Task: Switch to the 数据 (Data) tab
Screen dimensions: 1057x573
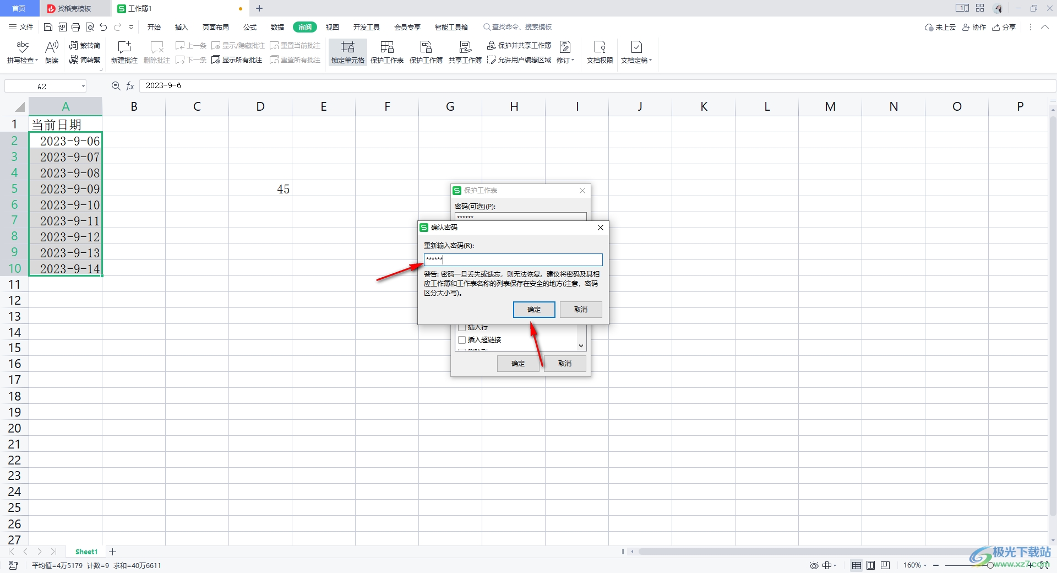Action: (277, 27)
